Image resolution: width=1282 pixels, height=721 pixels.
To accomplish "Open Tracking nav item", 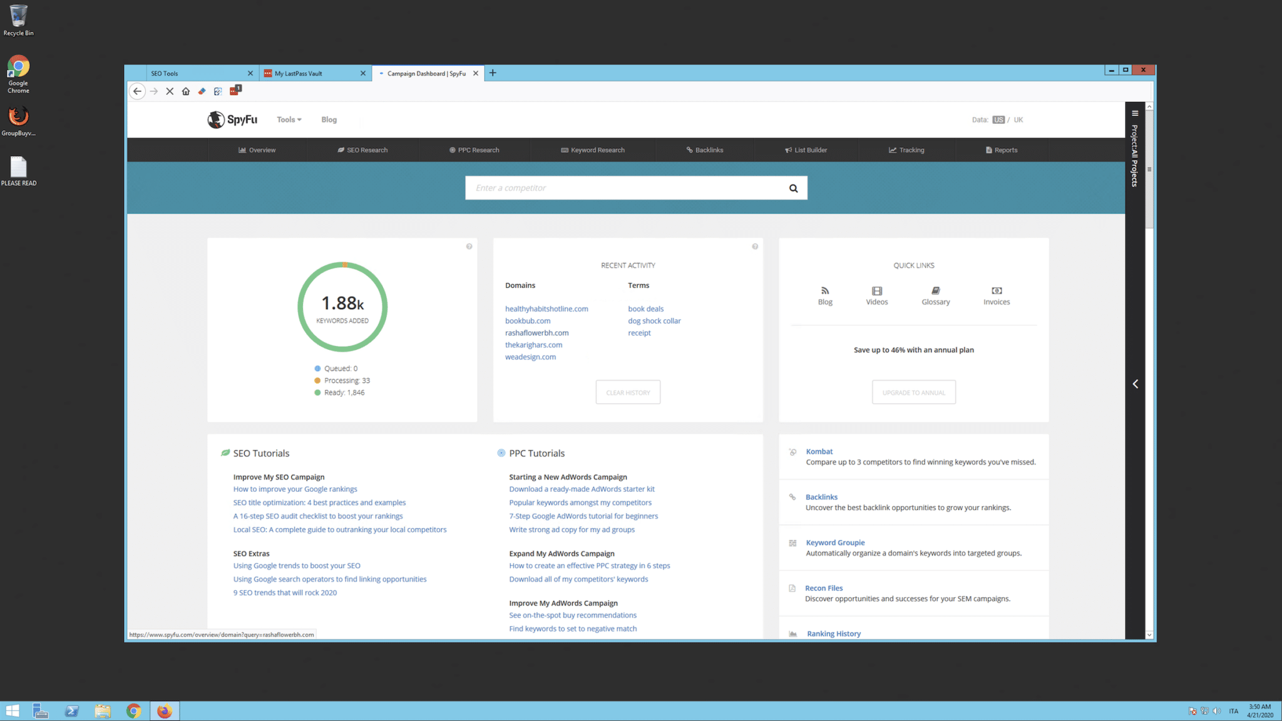I will click(x=906, y=150).
